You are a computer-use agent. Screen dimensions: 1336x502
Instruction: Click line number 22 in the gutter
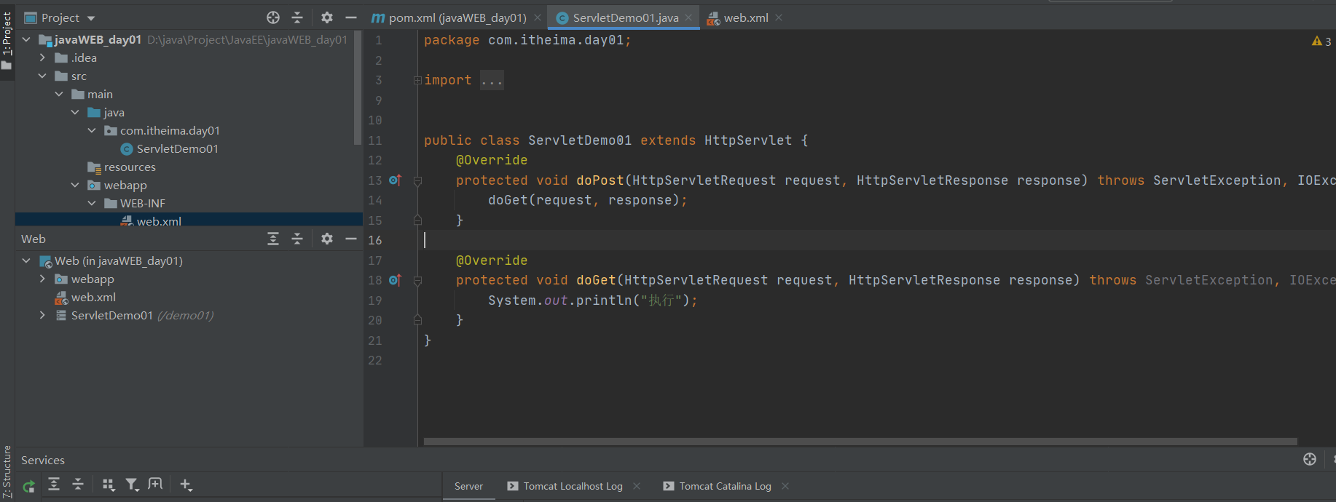375,360
